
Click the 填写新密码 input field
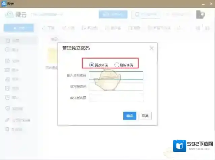(116, 87)
